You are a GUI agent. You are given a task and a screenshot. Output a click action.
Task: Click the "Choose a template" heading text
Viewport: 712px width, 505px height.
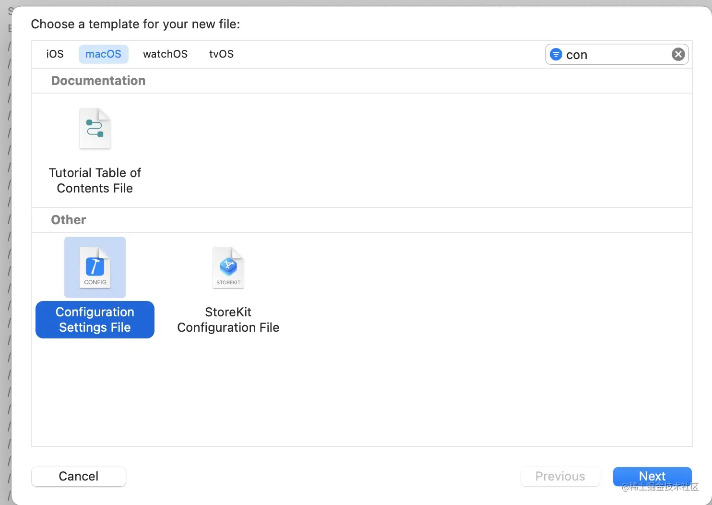(135, 24)
